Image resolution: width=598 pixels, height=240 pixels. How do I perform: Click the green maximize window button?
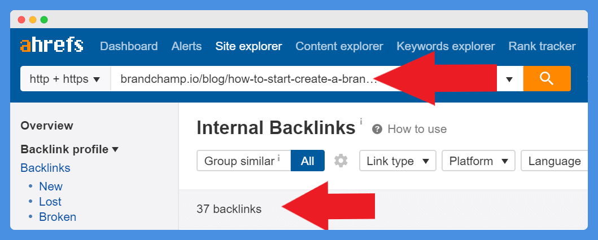click(x=44, y=20)
